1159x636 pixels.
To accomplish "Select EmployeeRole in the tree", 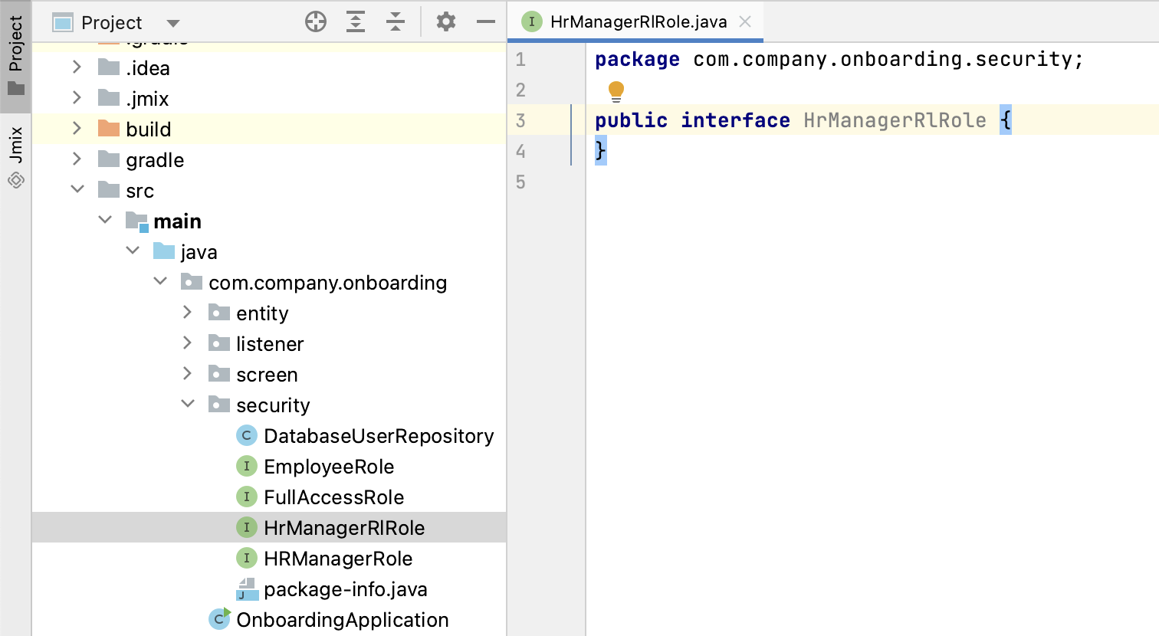I will (x=329, y=467).
